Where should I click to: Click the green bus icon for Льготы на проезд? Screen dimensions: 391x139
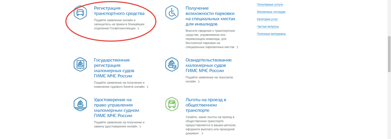coord(172,104)
